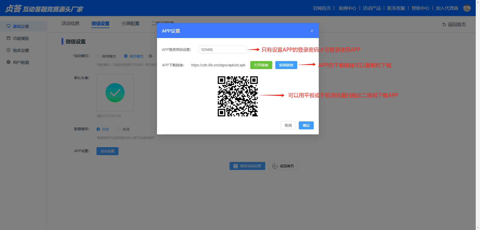The image size is (480, 230).
Task: Click the 抽奖设置 icon in sidebar
Action: (x=8, y=50)
